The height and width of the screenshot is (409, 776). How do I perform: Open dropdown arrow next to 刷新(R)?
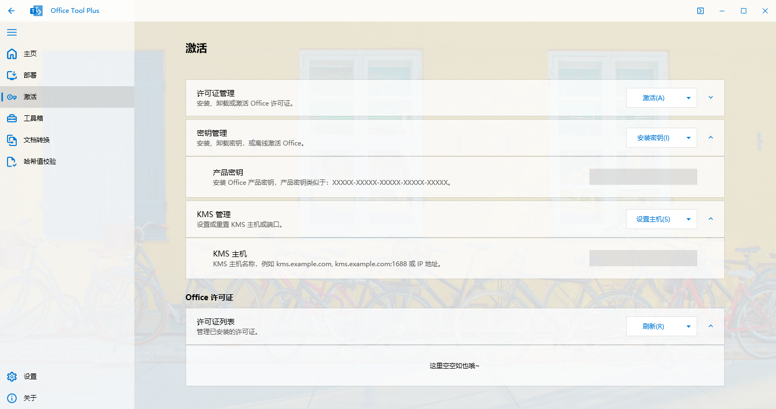(x=689, y=327)
